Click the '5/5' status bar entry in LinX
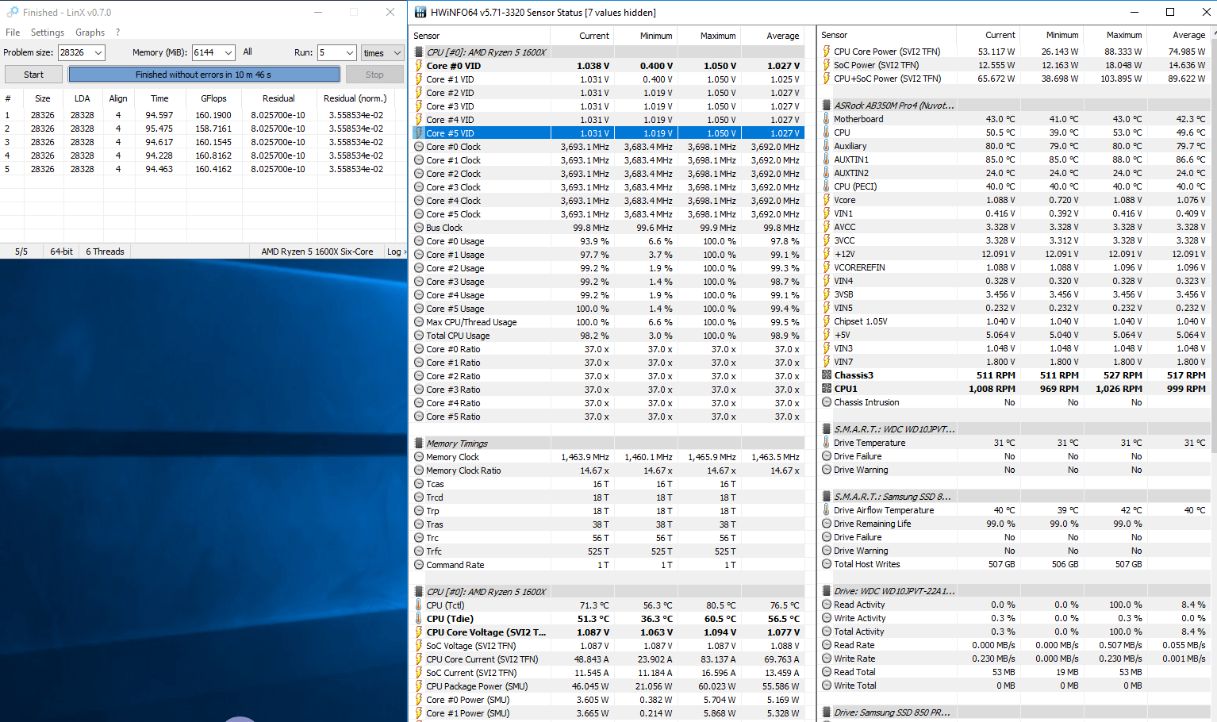The width and height of the screenshot is (1217, 722). pos(21,252)
